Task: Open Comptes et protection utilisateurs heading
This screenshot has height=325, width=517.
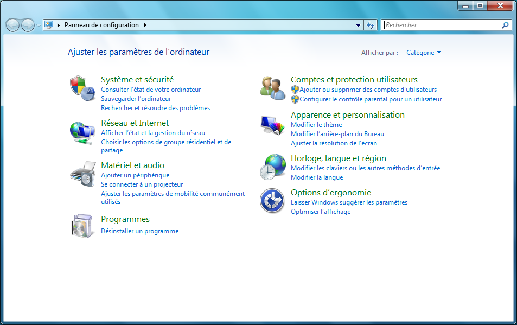Action: pos(354,79)
